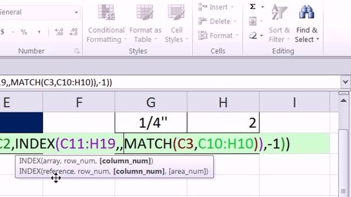The image size is (351, 197).
Task: Open Find & Select binoculars menu
Action: point(307,24)
